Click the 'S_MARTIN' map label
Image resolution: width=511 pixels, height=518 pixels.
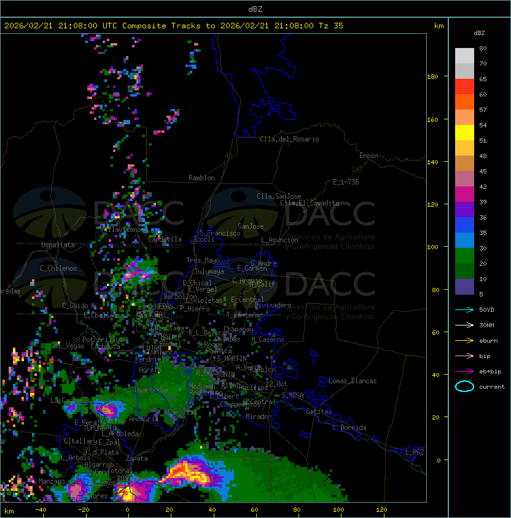click(232, 359)
